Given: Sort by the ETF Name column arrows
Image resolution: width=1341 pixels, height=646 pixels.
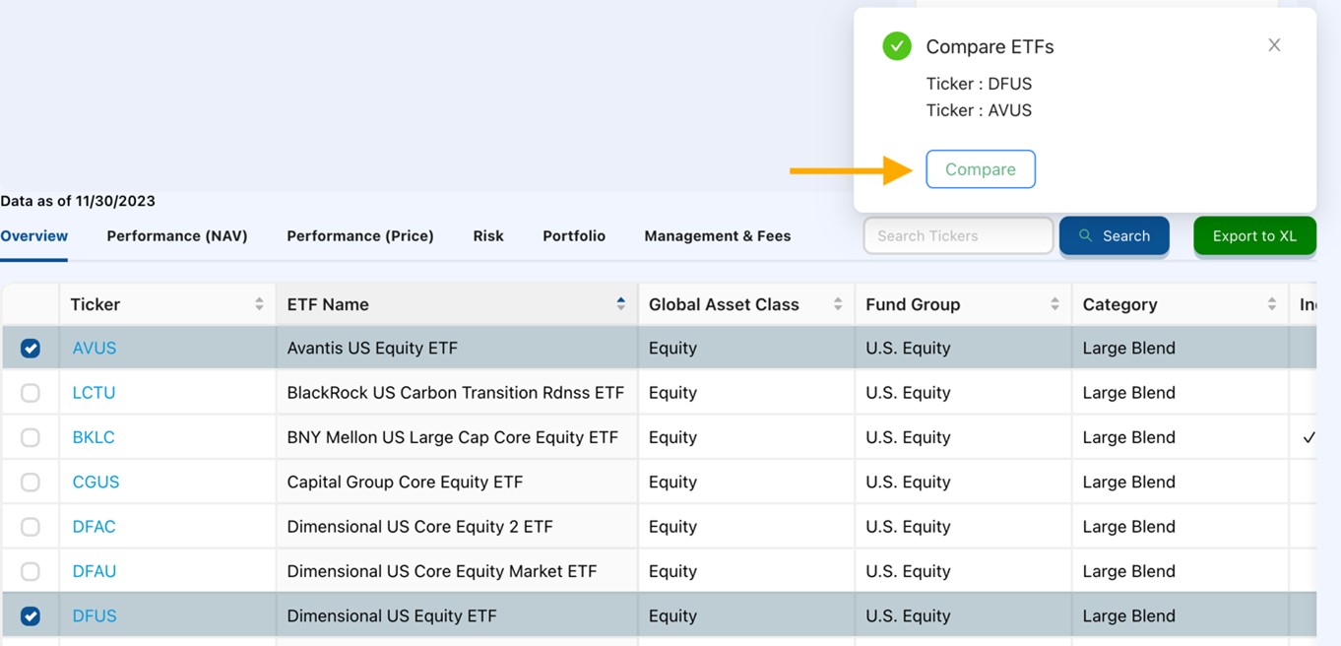Looking at the screenshot, I should (x=620, y=304).
